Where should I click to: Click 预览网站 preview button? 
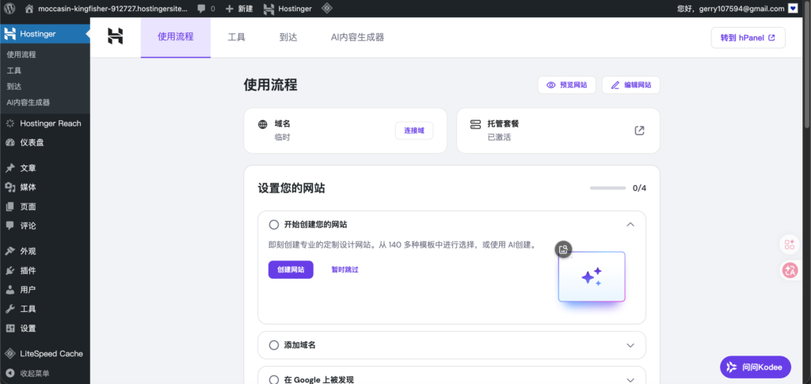click(566, 86)
